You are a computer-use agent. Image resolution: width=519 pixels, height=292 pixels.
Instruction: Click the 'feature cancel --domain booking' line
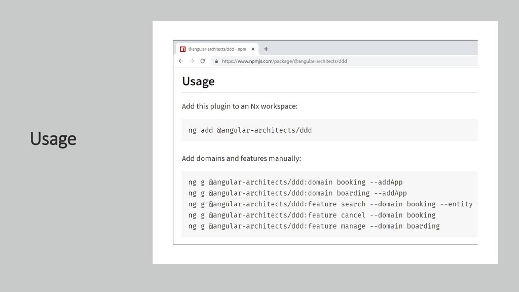312,215
